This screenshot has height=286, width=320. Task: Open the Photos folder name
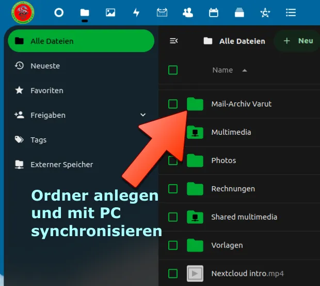[x=223, y=160]
